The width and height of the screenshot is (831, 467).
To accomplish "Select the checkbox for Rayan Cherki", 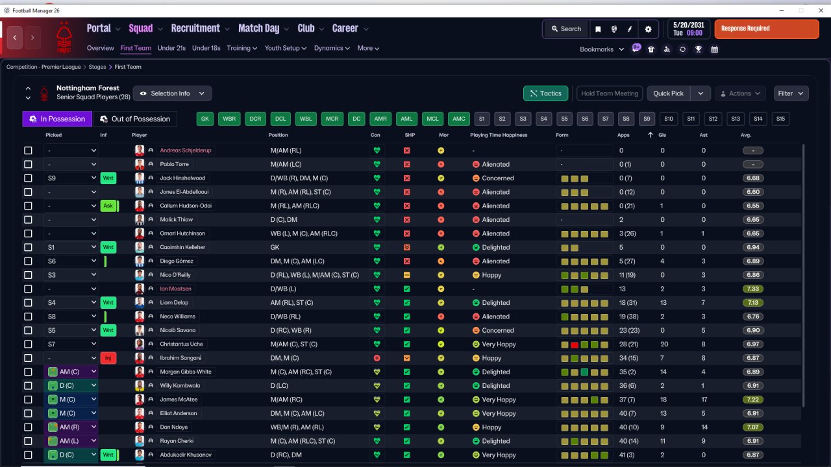I will coord(28,441).
